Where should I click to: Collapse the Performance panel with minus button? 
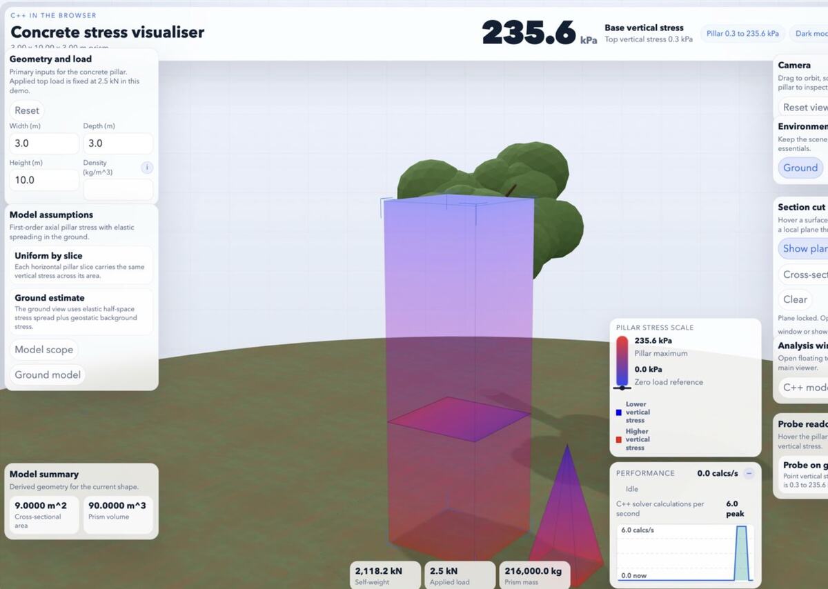pos(749,473)
